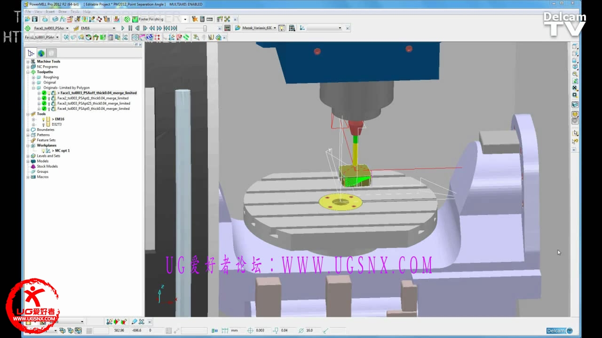The image size is (602, 338).
Task: Select Feature Sets in the explorer
Action: coord(46,140)
